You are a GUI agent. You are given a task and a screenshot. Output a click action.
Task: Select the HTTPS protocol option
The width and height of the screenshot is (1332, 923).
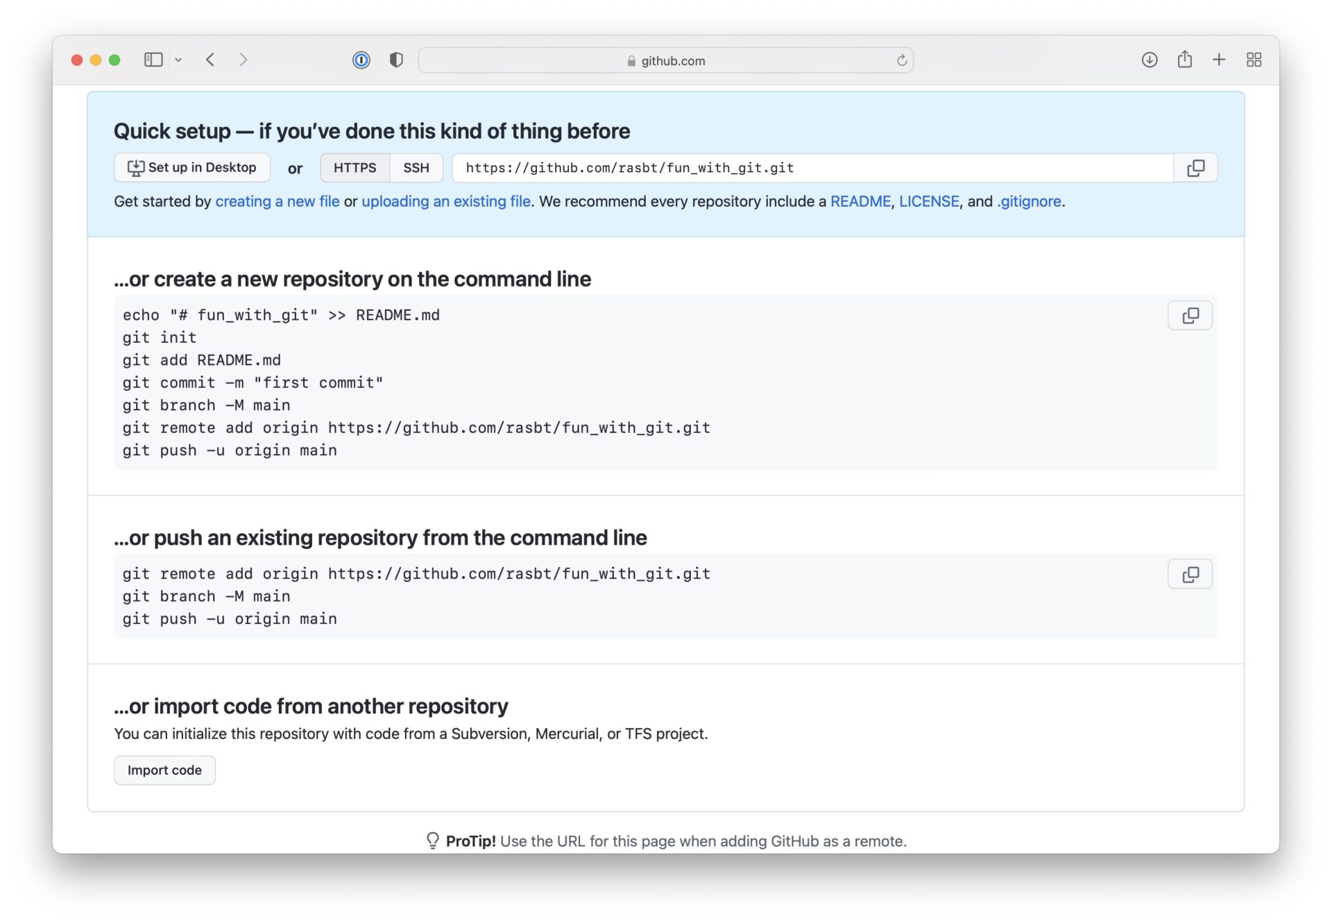tap(355, 167)
